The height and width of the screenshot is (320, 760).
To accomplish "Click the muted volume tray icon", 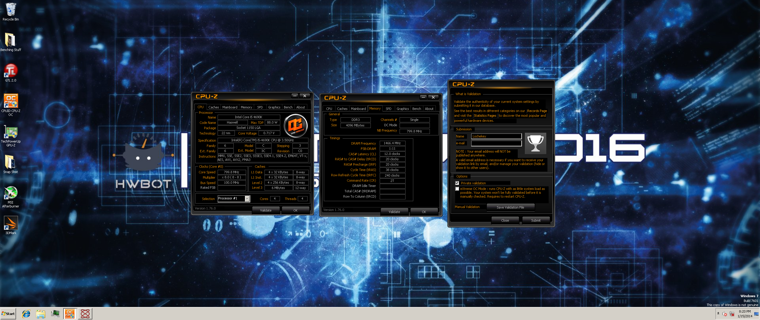I will (725, 314).
